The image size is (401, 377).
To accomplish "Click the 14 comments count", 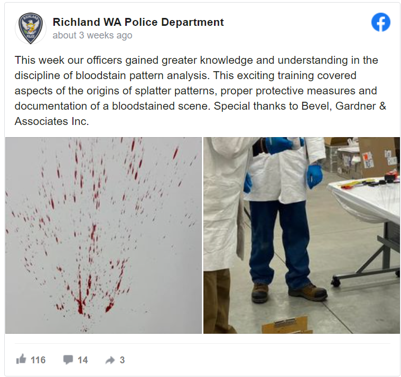I will pos(82,360).
